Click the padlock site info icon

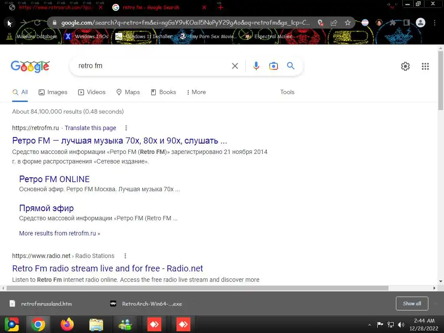[55, 23]
